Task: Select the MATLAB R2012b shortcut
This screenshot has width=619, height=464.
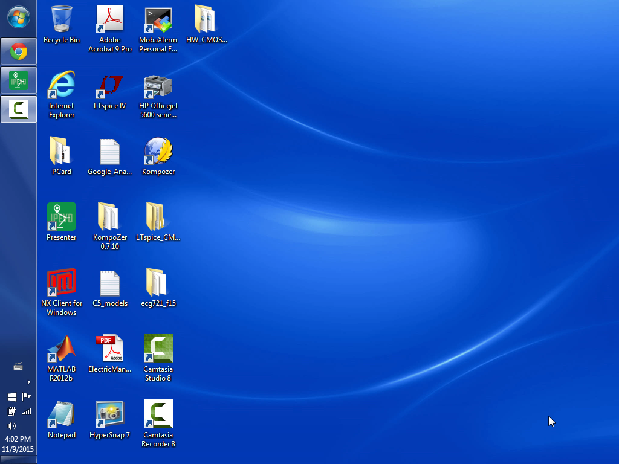Action: pyautogui.click(x=62, y=350)
